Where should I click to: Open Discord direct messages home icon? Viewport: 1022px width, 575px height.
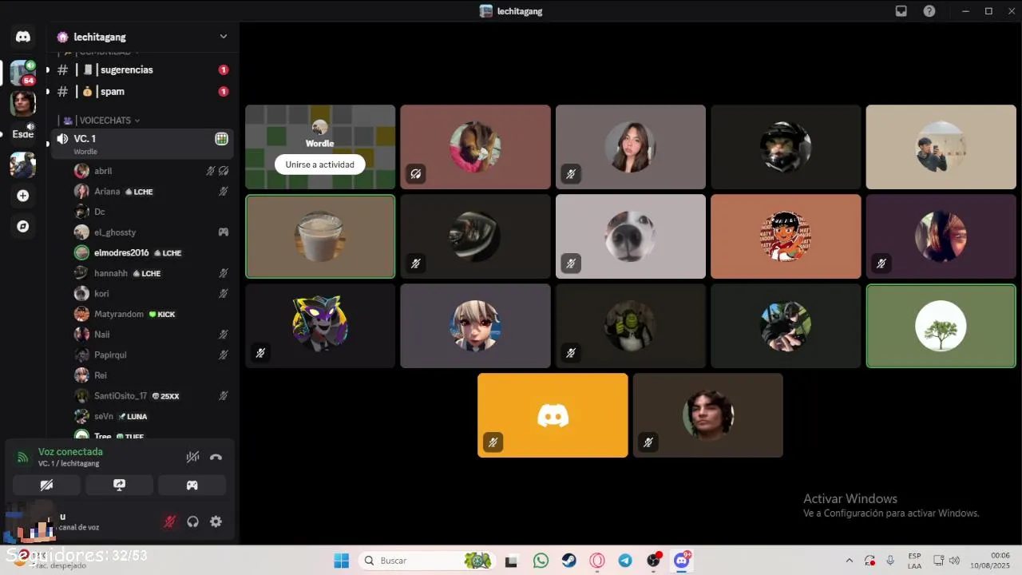coord(23,37)
